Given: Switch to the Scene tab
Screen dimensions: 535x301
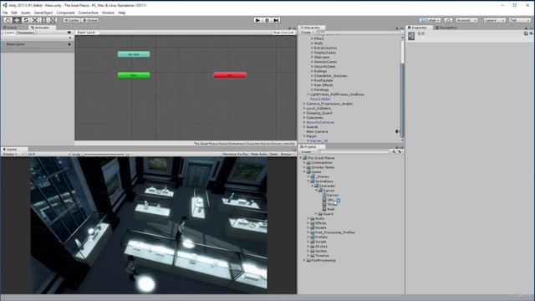Looking at the screenshot, I should [x=10, y=28].
